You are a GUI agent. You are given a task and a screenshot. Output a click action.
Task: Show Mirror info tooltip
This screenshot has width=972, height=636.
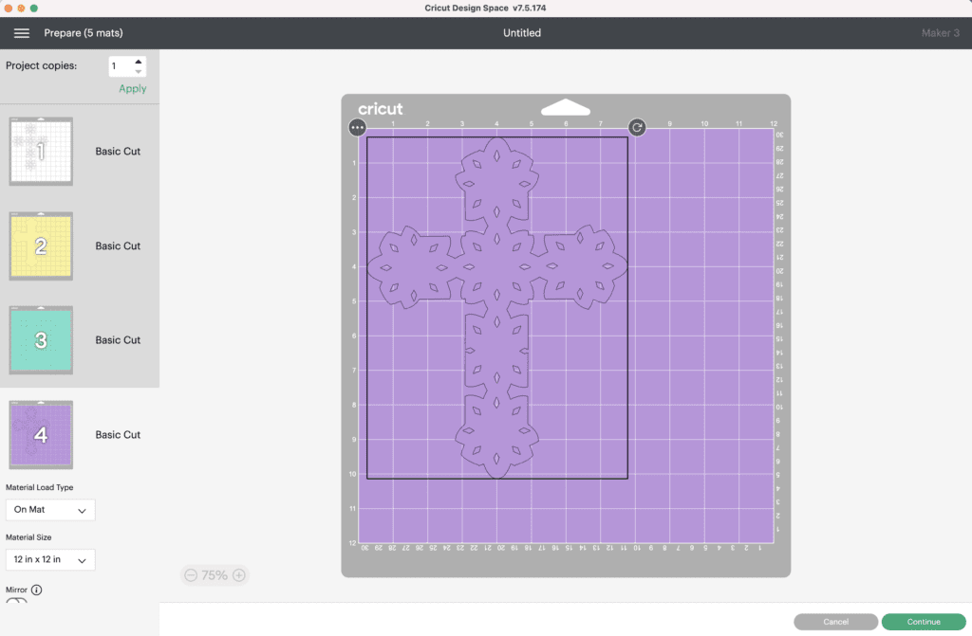coord(37,590)
